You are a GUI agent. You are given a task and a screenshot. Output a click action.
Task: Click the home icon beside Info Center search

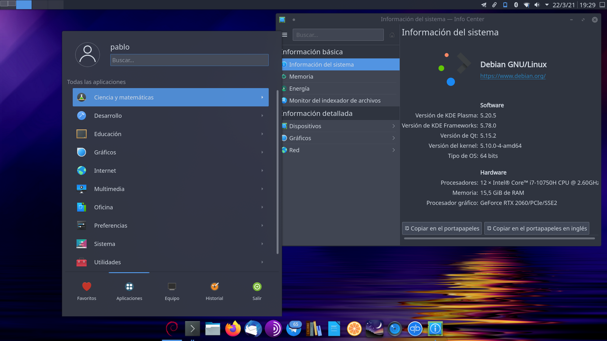(392, 35)
